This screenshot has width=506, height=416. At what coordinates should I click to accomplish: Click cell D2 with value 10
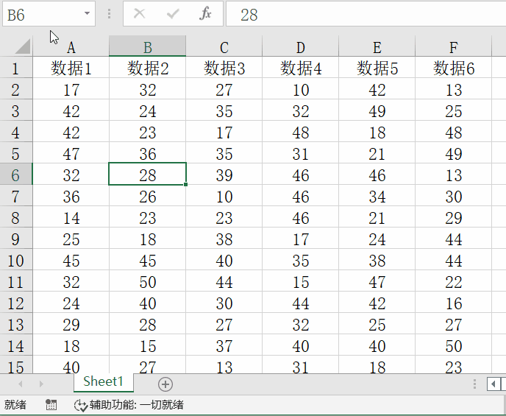300,89
